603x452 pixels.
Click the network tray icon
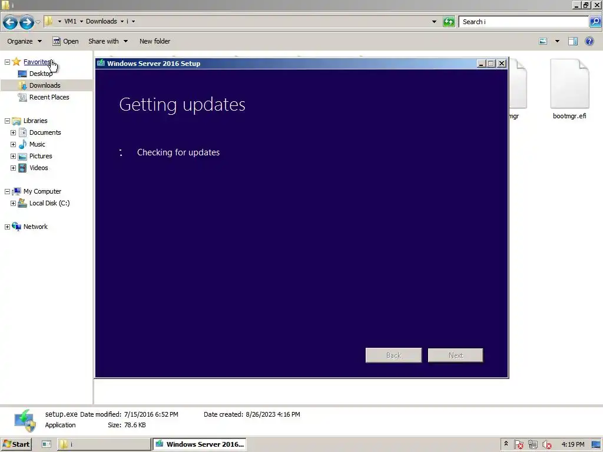[532, 444]
